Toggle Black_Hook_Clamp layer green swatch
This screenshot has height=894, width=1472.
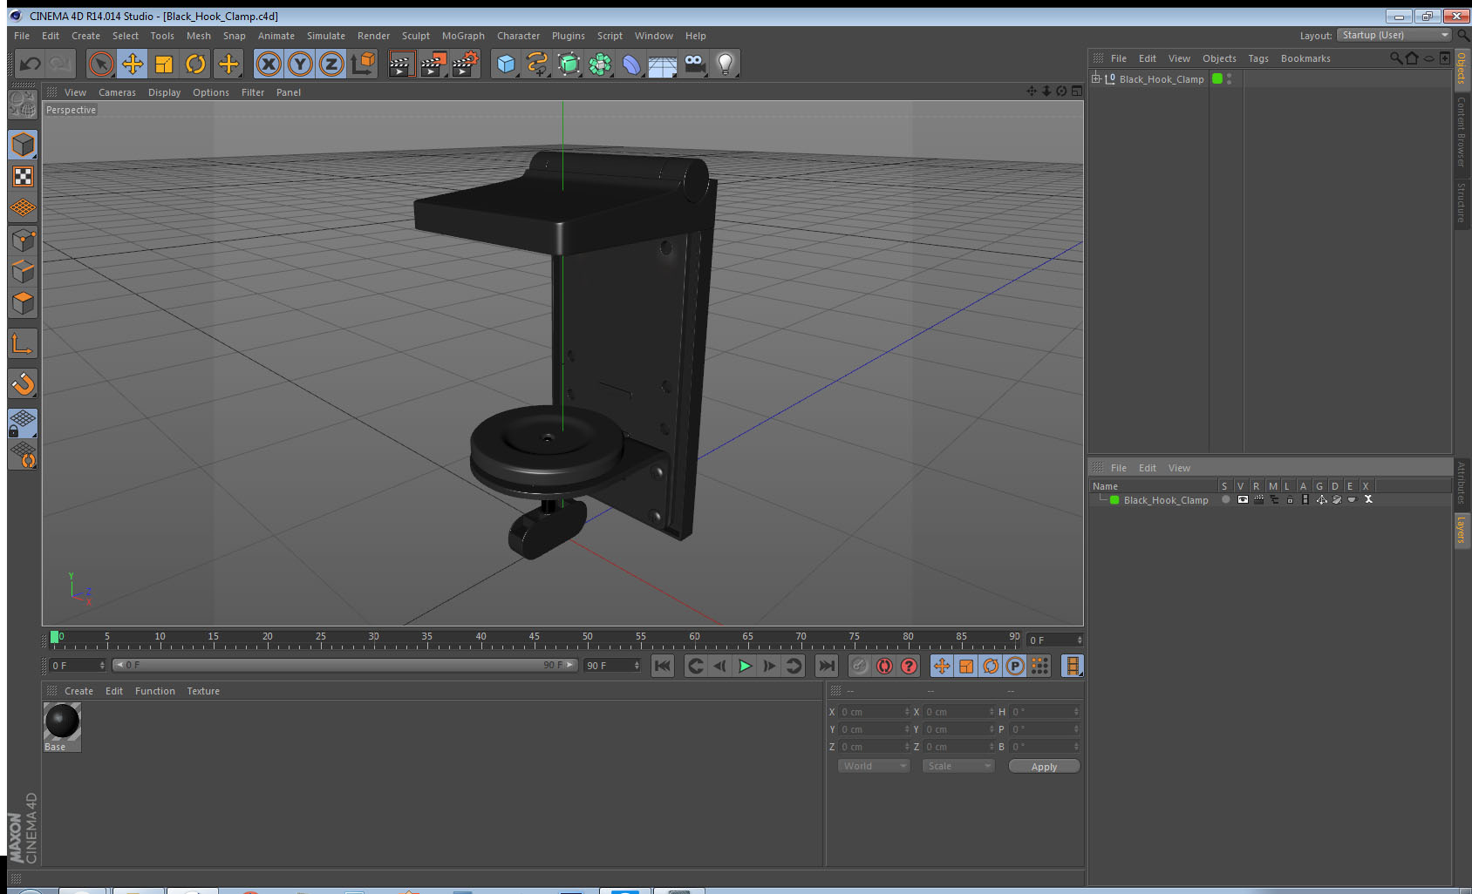[x=1217, y=78]
